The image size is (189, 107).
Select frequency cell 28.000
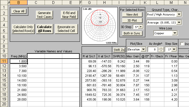pos(19,99)
